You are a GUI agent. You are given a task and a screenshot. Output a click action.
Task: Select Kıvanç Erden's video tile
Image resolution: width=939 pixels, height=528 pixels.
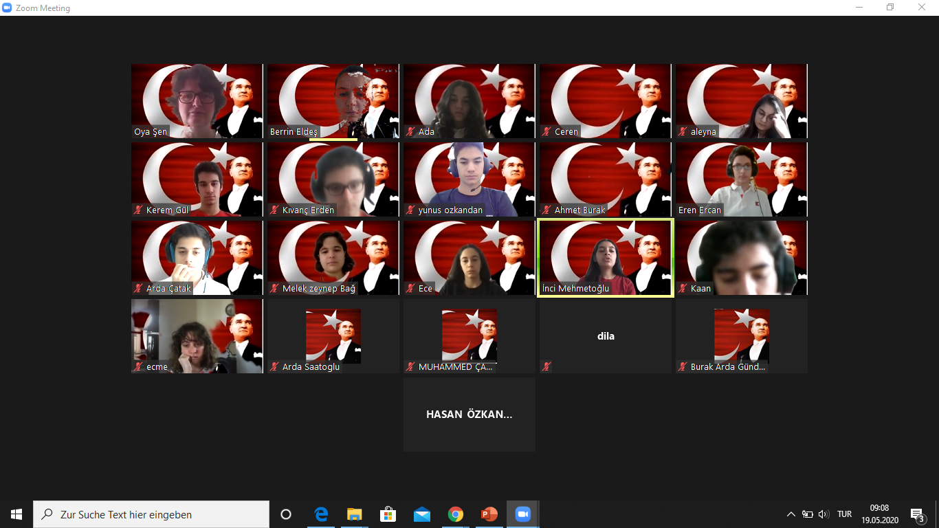click(x=333, y=179)
